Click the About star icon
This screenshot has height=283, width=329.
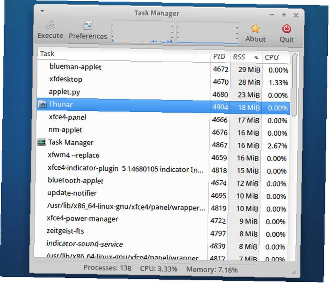[255, 29]
